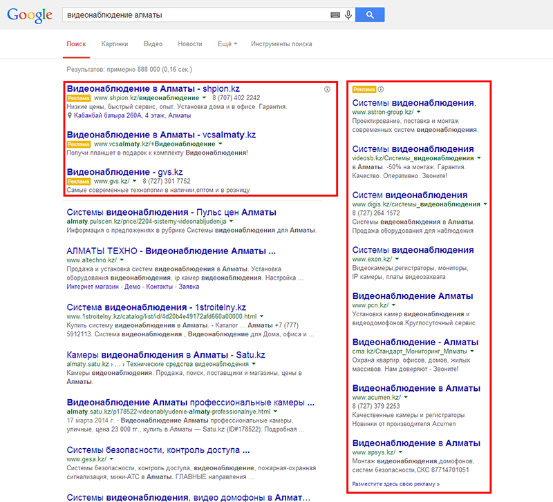Expand the arrow beside www.vcsalmaty.kz URL
553x502 pixels.
220,144
